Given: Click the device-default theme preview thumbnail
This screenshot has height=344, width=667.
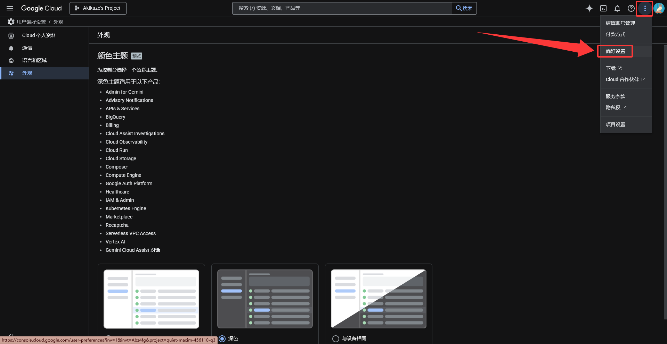Looking at the screenshot, I should pos(379,299).
